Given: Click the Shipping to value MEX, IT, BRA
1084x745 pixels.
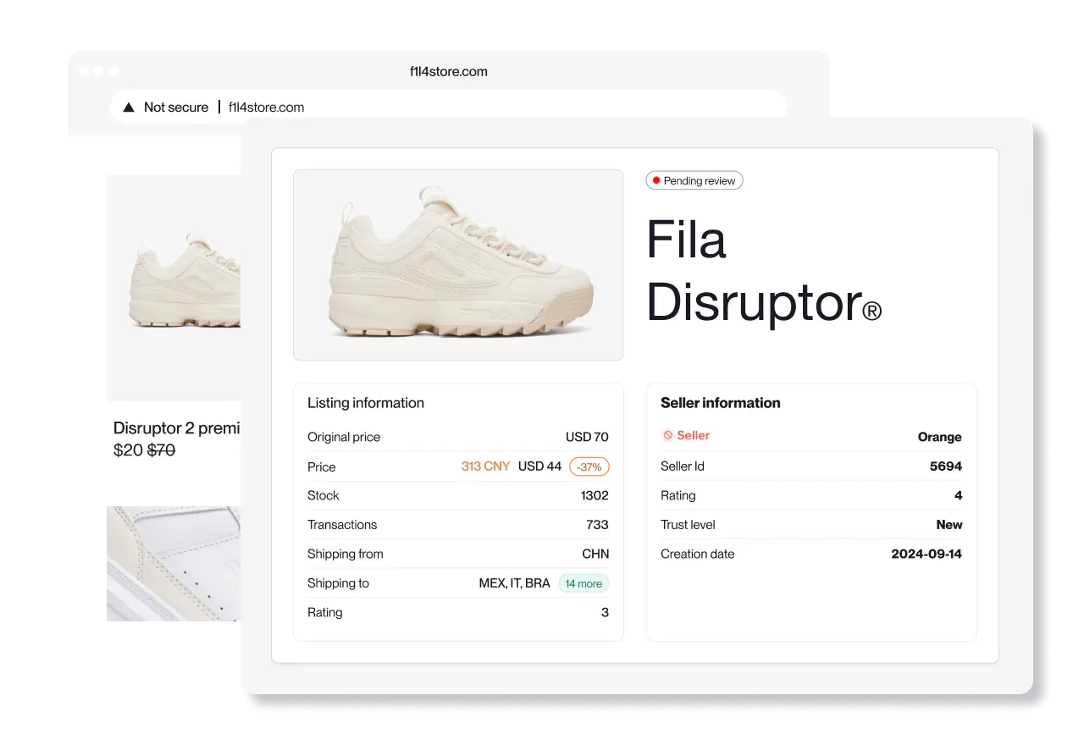Looking at the screenshot, I should [515, 583].
